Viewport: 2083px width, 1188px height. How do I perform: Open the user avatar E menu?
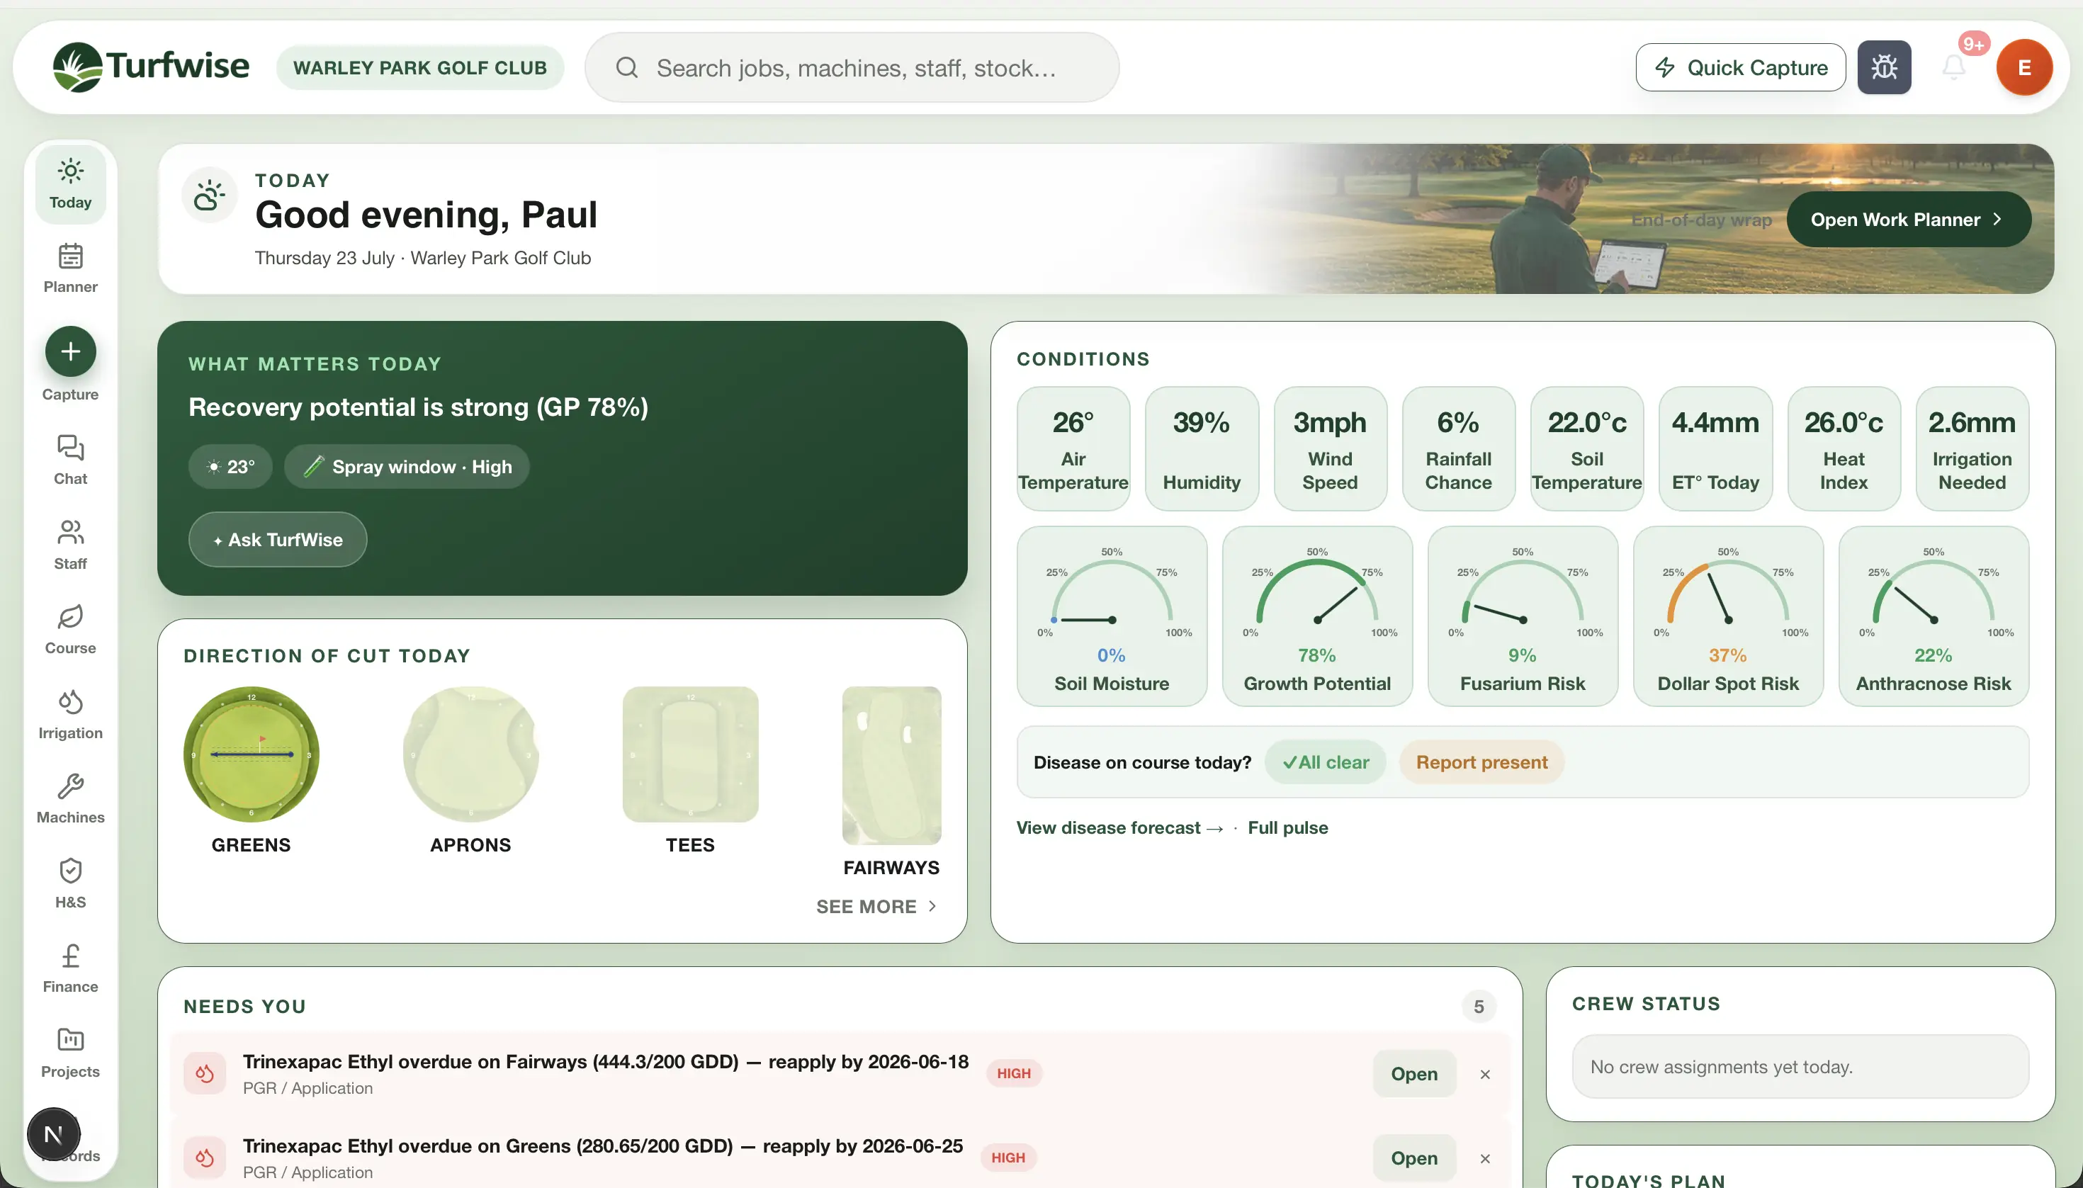coord(2024,67)
